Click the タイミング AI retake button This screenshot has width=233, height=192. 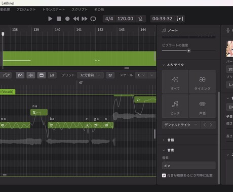point(202,82)
